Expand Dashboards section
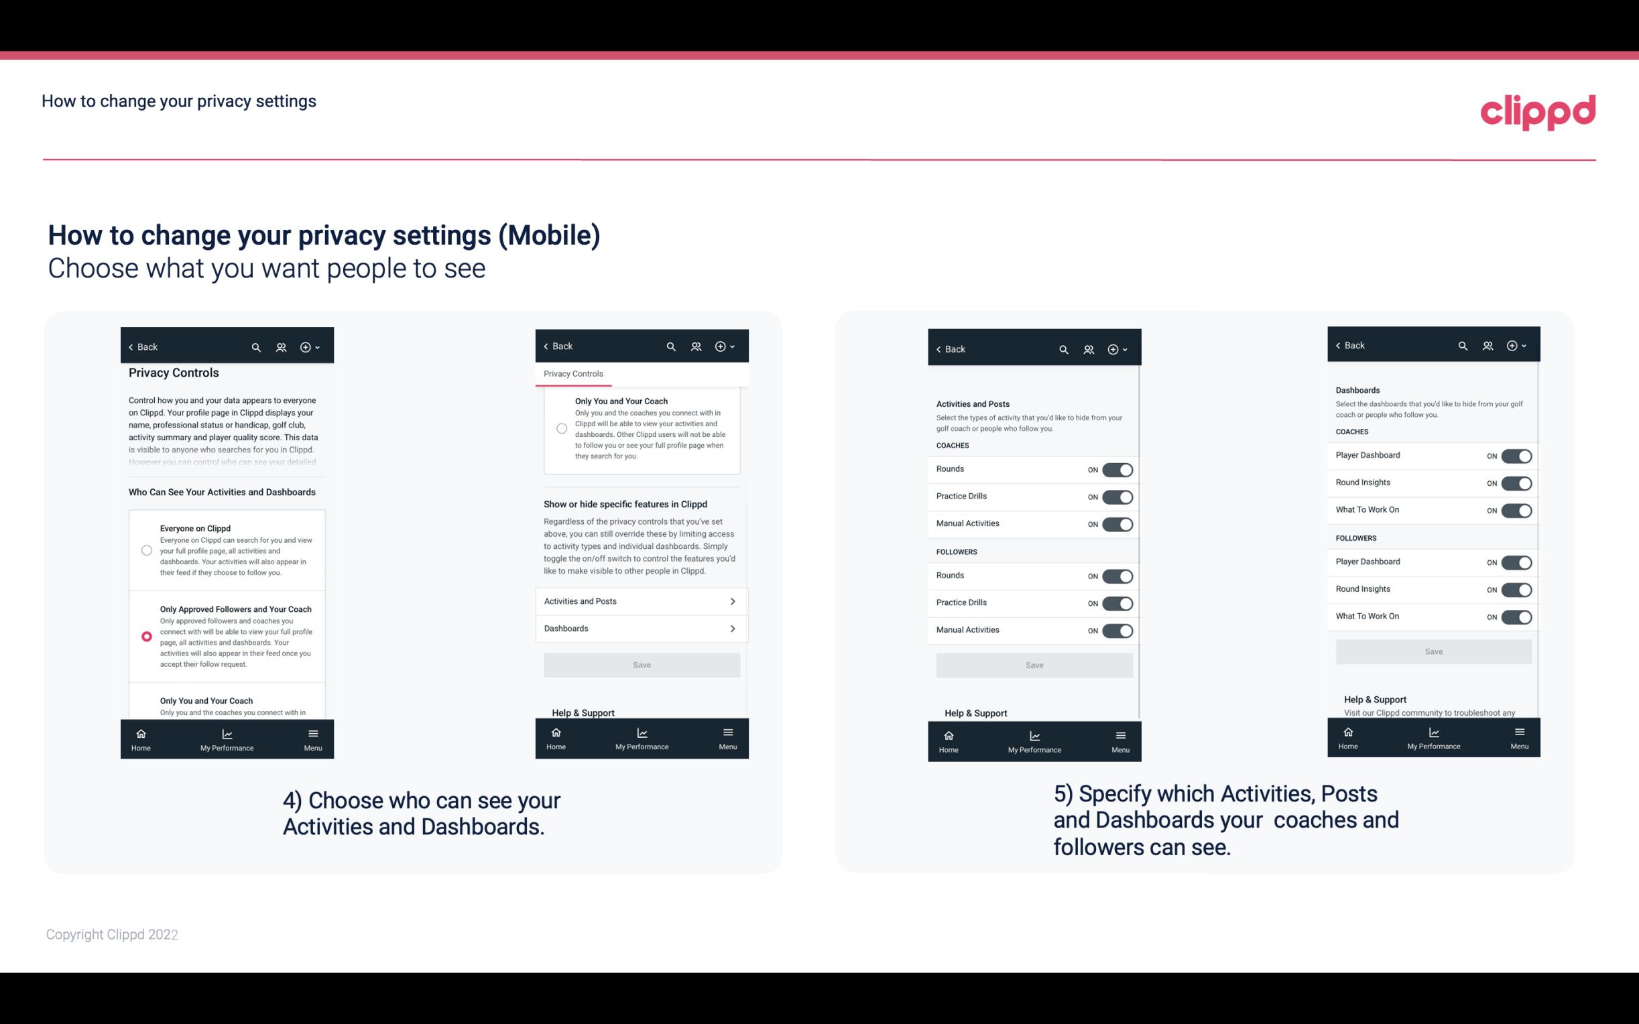The height and width of the screenshot is (1024, 1639). pyautogui.click(x=638, y=628)
